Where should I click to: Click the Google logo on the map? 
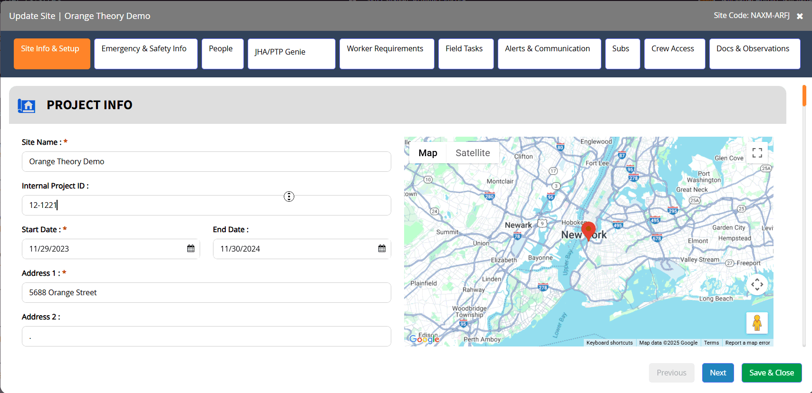[424, 339]
